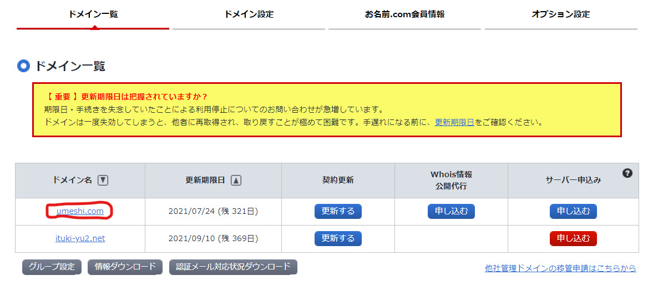
Task: Open 他社管理ドメインの移管申請はこちらから link
Action: click(x=560, y=268)
